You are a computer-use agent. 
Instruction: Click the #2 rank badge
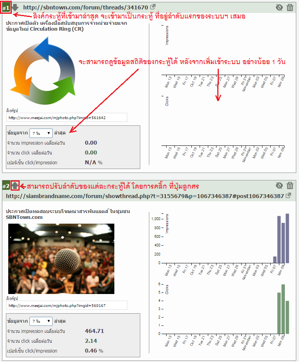click(6, 186)
